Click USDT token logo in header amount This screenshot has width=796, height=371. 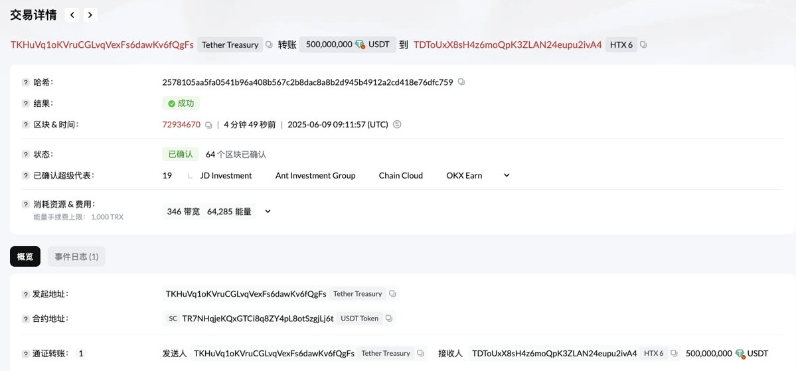(360, 44)
